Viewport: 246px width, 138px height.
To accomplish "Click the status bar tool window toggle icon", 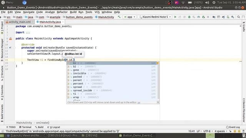I will point(3,131).
